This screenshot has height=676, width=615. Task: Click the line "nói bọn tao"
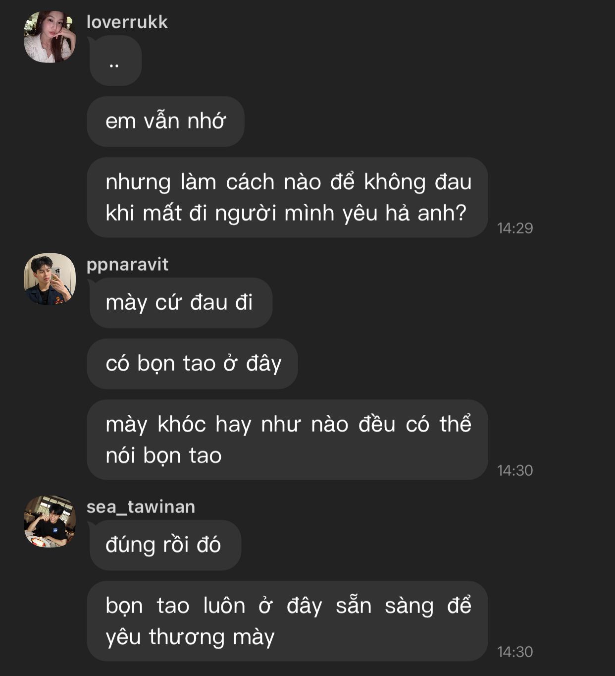163,455
